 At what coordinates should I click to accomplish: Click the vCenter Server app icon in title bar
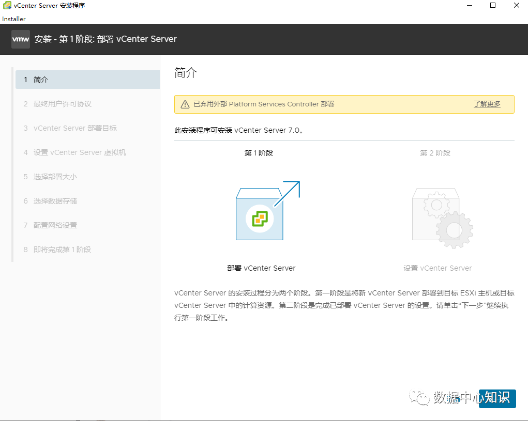pos(7,5)
